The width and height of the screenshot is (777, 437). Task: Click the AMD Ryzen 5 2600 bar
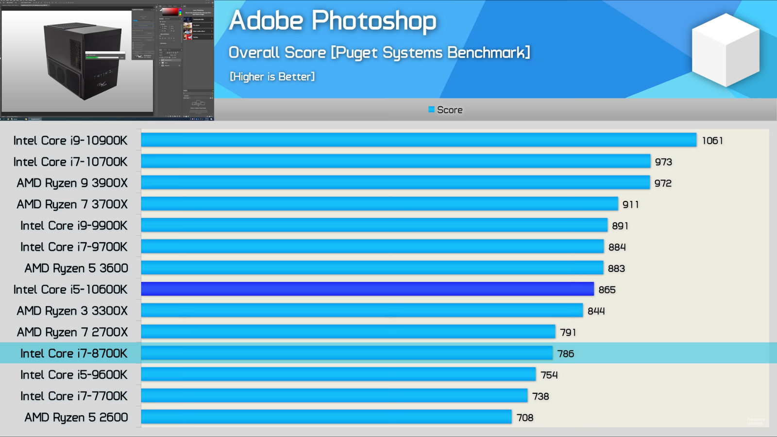tap(326, 417)
